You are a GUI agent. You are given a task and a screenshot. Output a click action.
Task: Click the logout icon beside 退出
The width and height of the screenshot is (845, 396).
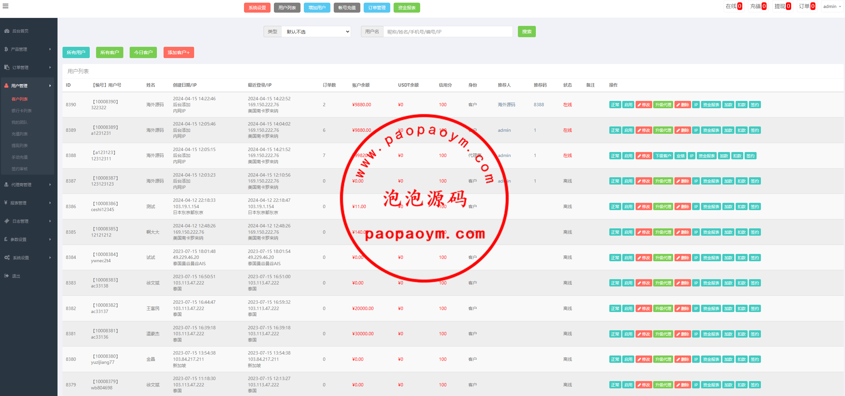(6, 276)
